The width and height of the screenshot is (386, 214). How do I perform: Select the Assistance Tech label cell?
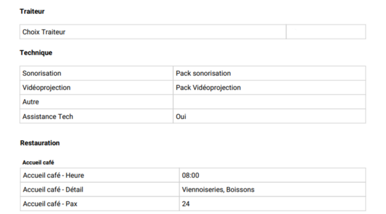47,117
